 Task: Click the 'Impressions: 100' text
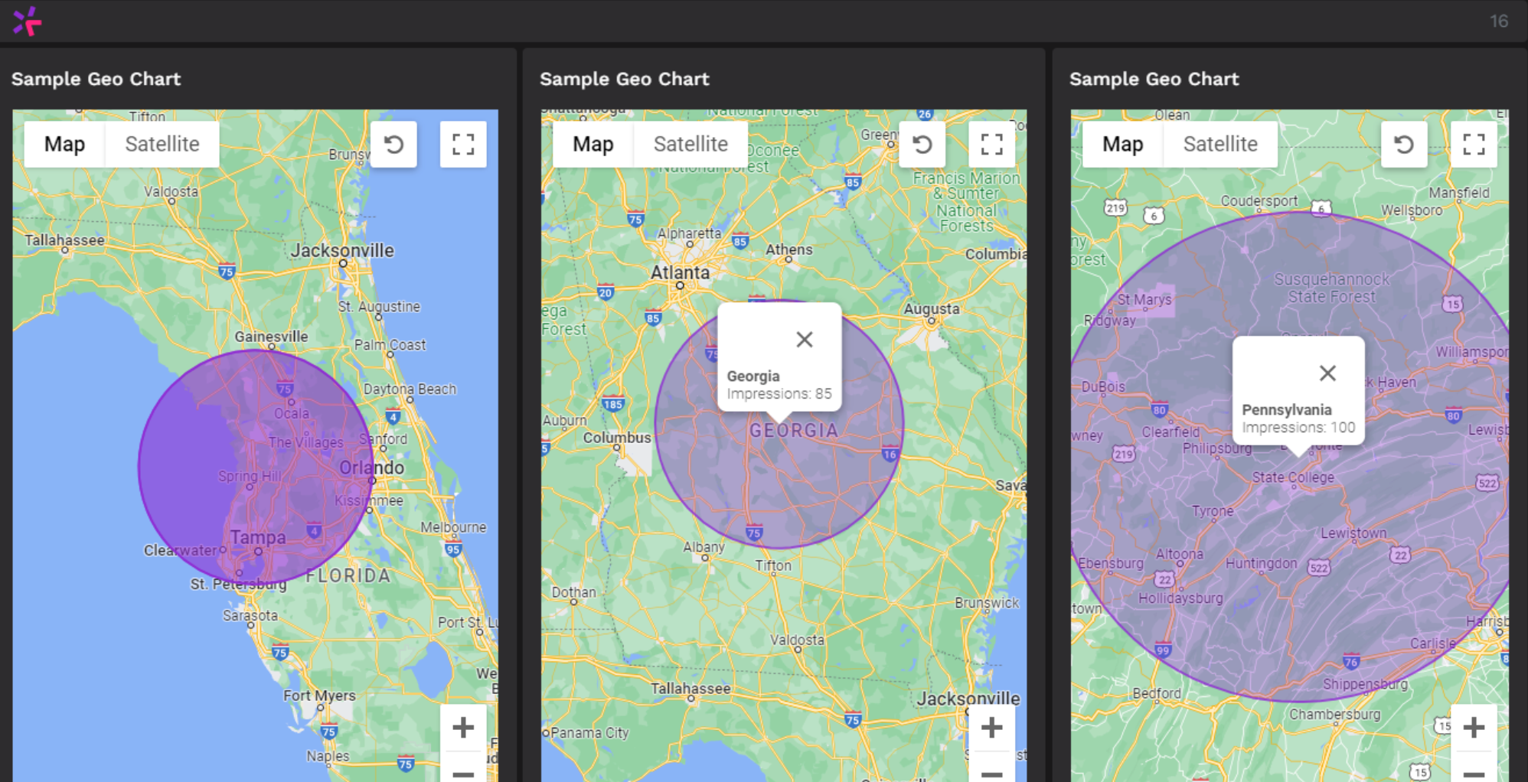[x=1298, y=428]
